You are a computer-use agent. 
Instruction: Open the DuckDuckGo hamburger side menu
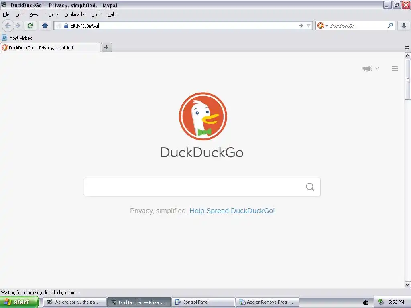(395, 68)
